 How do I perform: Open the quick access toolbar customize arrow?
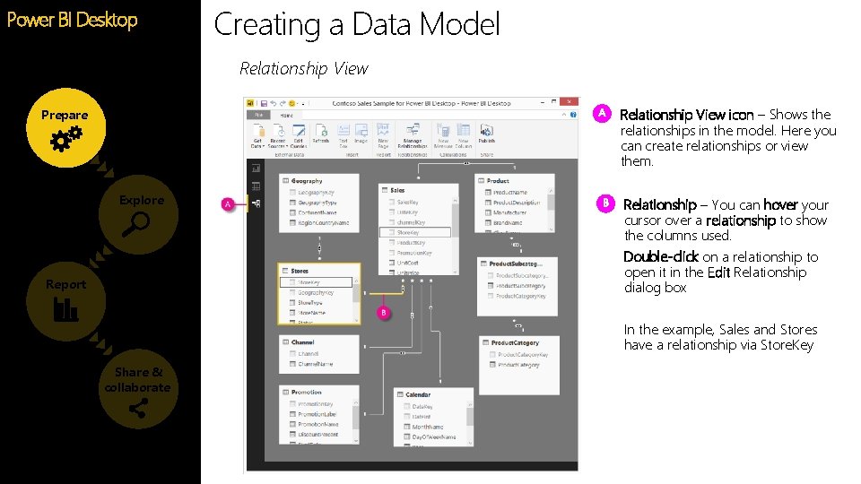click(x=303, y=103)
